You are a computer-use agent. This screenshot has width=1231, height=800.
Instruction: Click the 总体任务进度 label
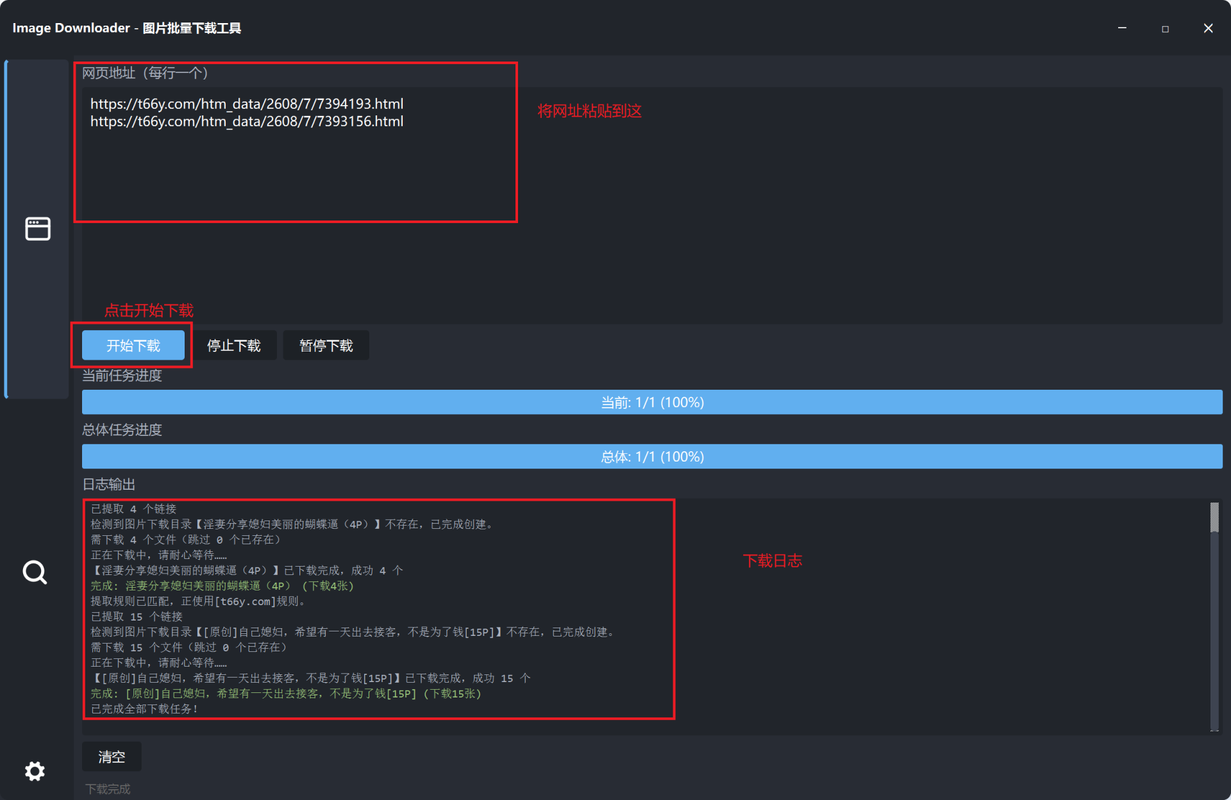122,429
